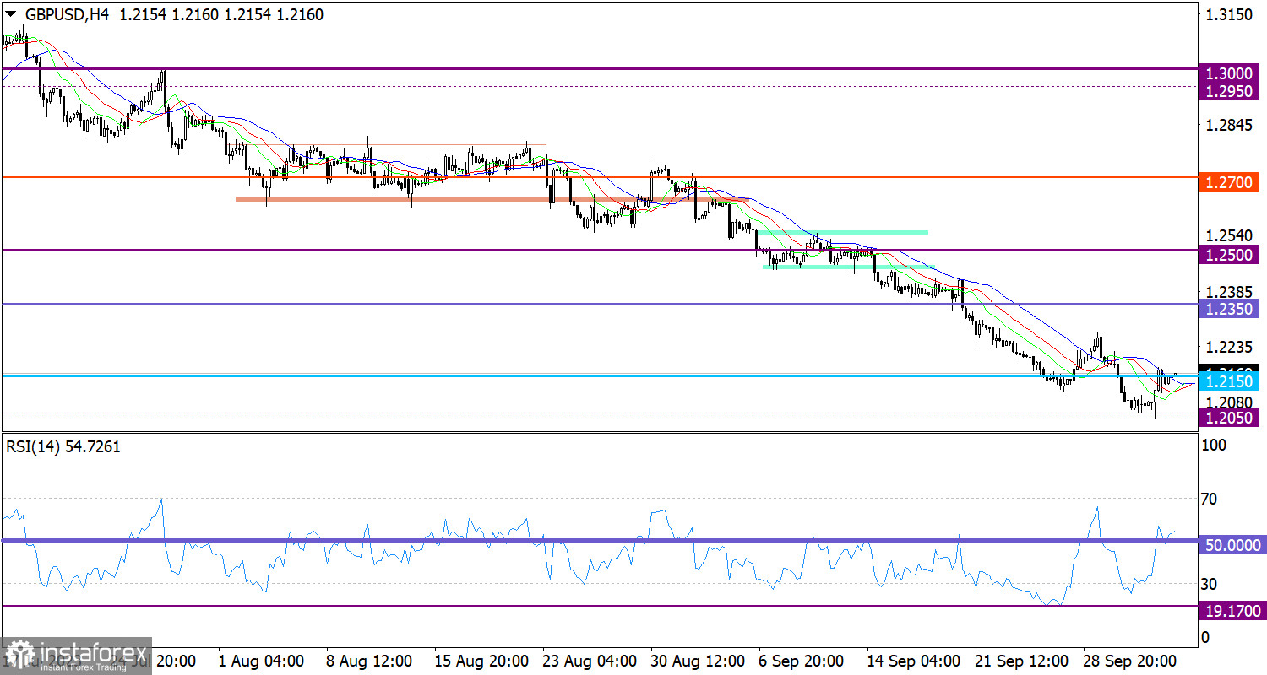Select the orange horizontal line at 1.2700
This screenshot has width=1267, height=675.
[x=599, y=177]
